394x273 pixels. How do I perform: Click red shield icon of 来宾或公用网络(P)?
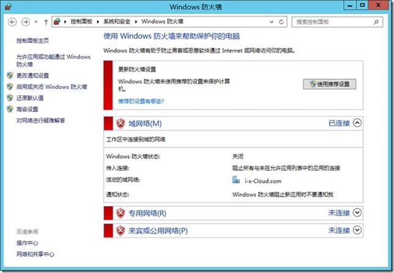click(121, 231)
